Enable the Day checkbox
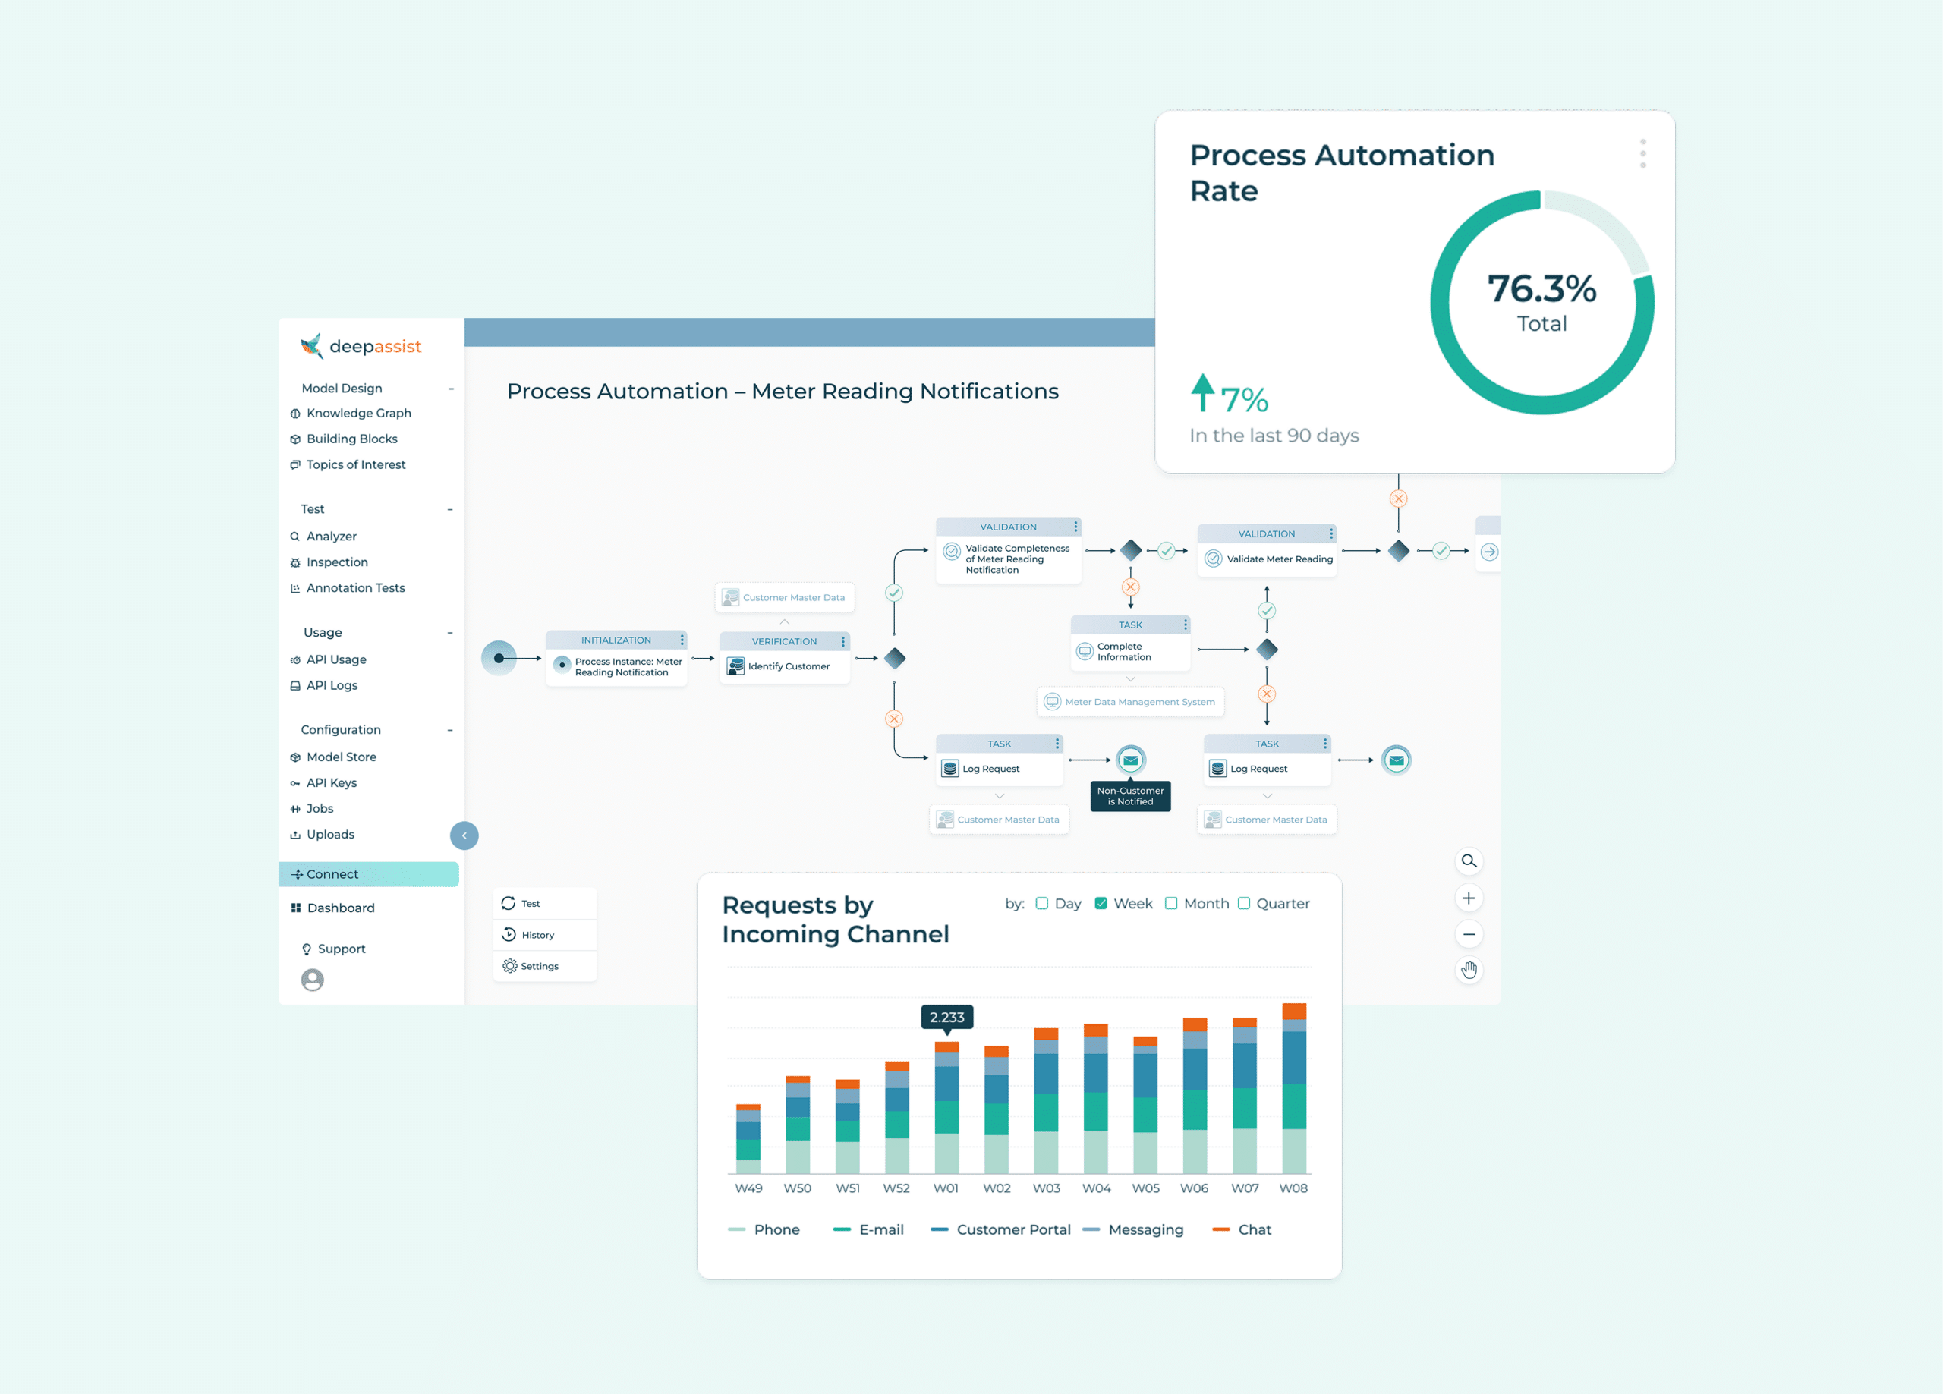 (x=1042, y=903)
